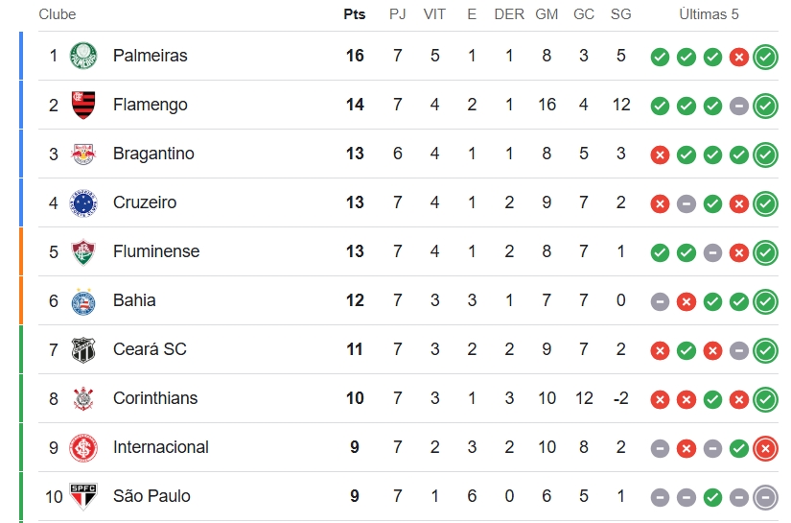Viewport: 791px width, 523px height.
Task: Click the Ceará SC club crest
Action: pyautogui.click(x=83, y=350)
